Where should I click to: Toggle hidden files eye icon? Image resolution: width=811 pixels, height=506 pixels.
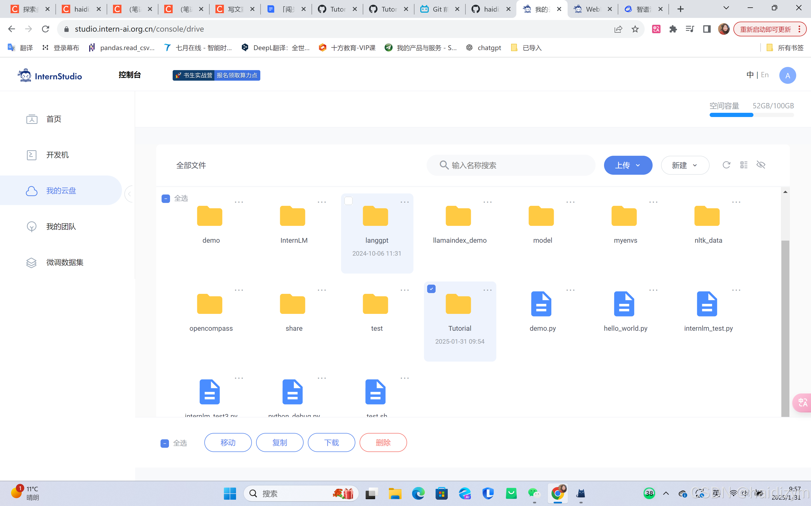[x=761, y=165]
